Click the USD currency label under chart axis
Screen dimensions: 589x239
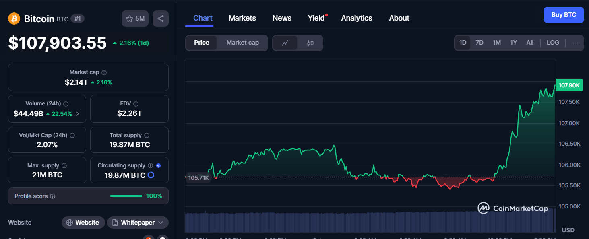[x=568, y=230]
